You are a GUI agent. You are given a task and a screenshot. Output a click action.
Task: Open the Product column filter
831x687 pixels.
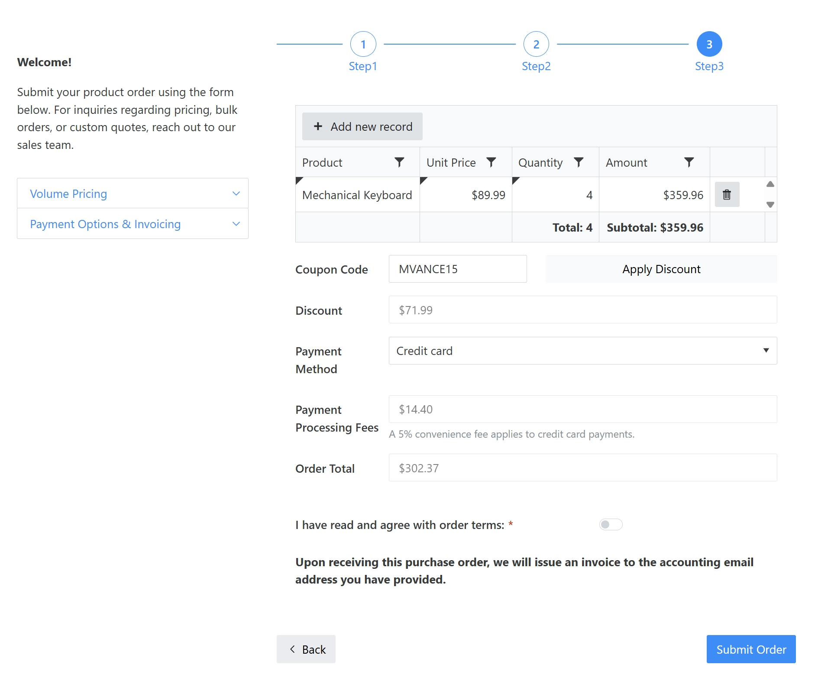(399, 162)
